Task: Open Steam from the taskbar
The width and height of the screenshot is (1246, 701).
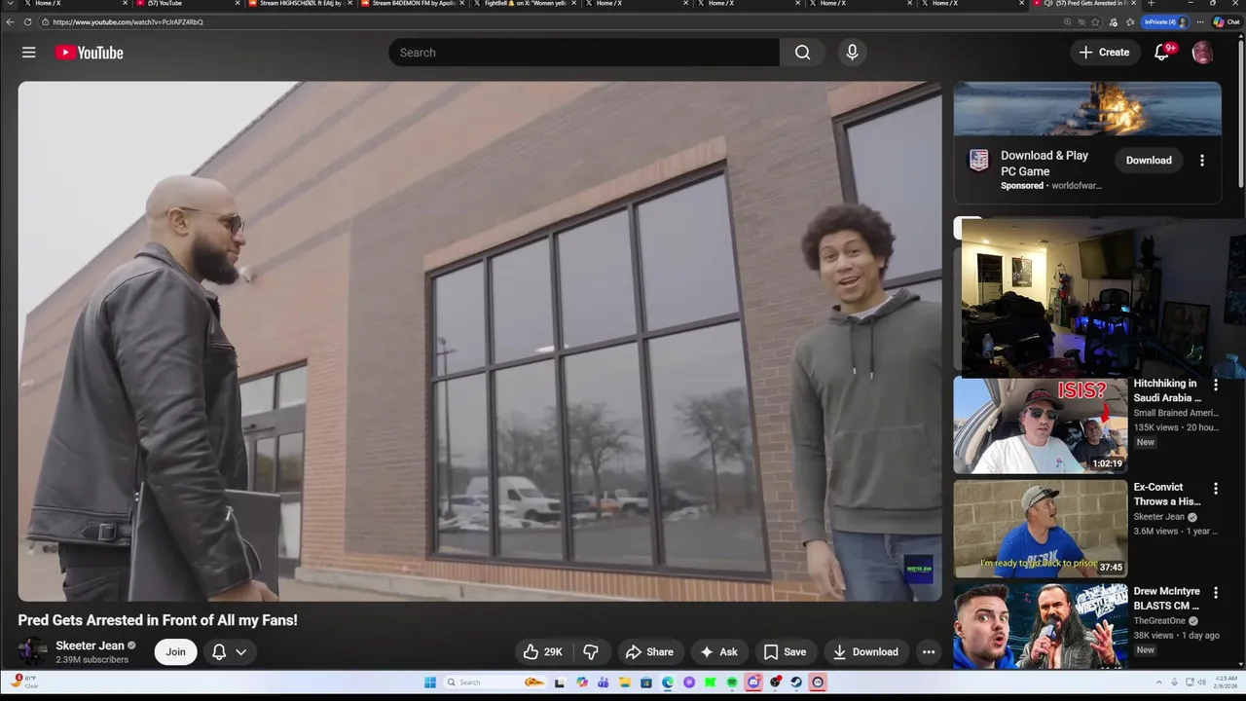Action: 796,683
